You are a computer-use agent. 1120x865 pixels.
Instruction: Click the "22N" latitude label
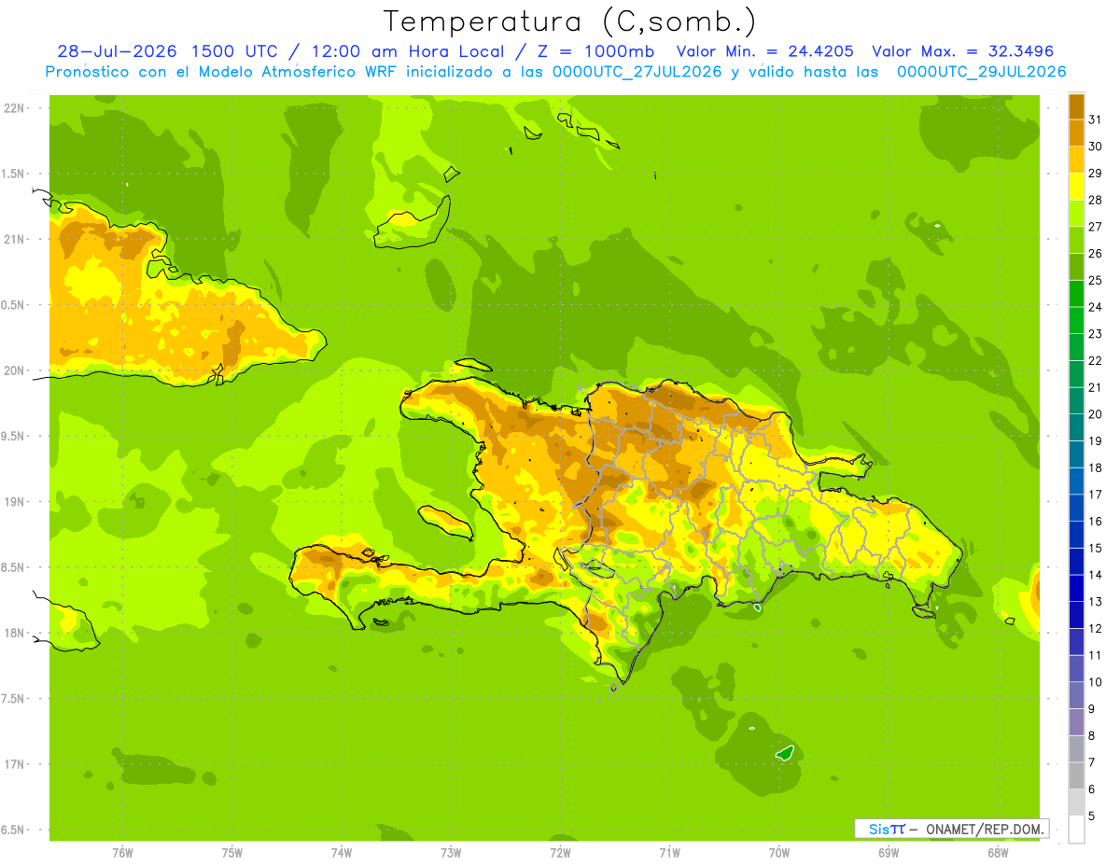point(15,108)
